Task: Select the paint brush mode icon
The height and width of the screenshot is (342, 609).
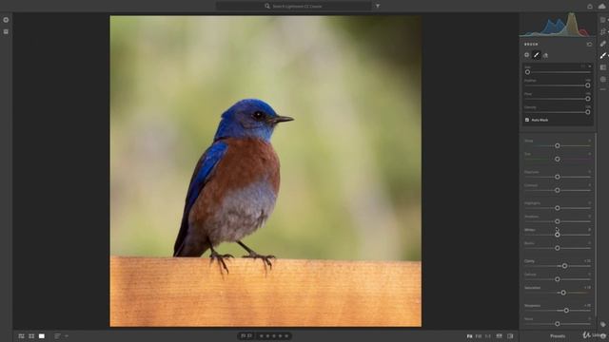Action: [x=537, y=55]
